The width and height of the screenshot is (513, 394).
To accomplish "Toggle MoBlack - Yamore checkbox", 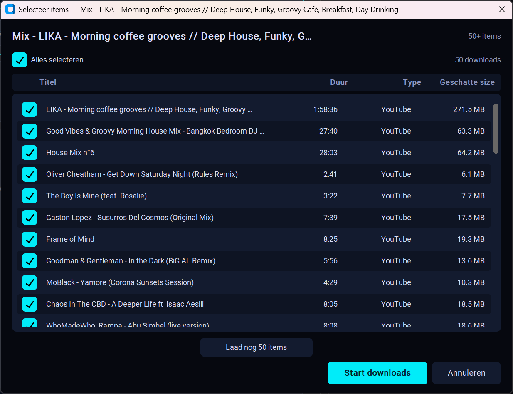I will click(30, 282).
